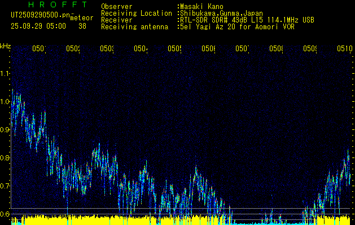Click the 0501 time marker
355x225 pixels.
tap(39, 48)
